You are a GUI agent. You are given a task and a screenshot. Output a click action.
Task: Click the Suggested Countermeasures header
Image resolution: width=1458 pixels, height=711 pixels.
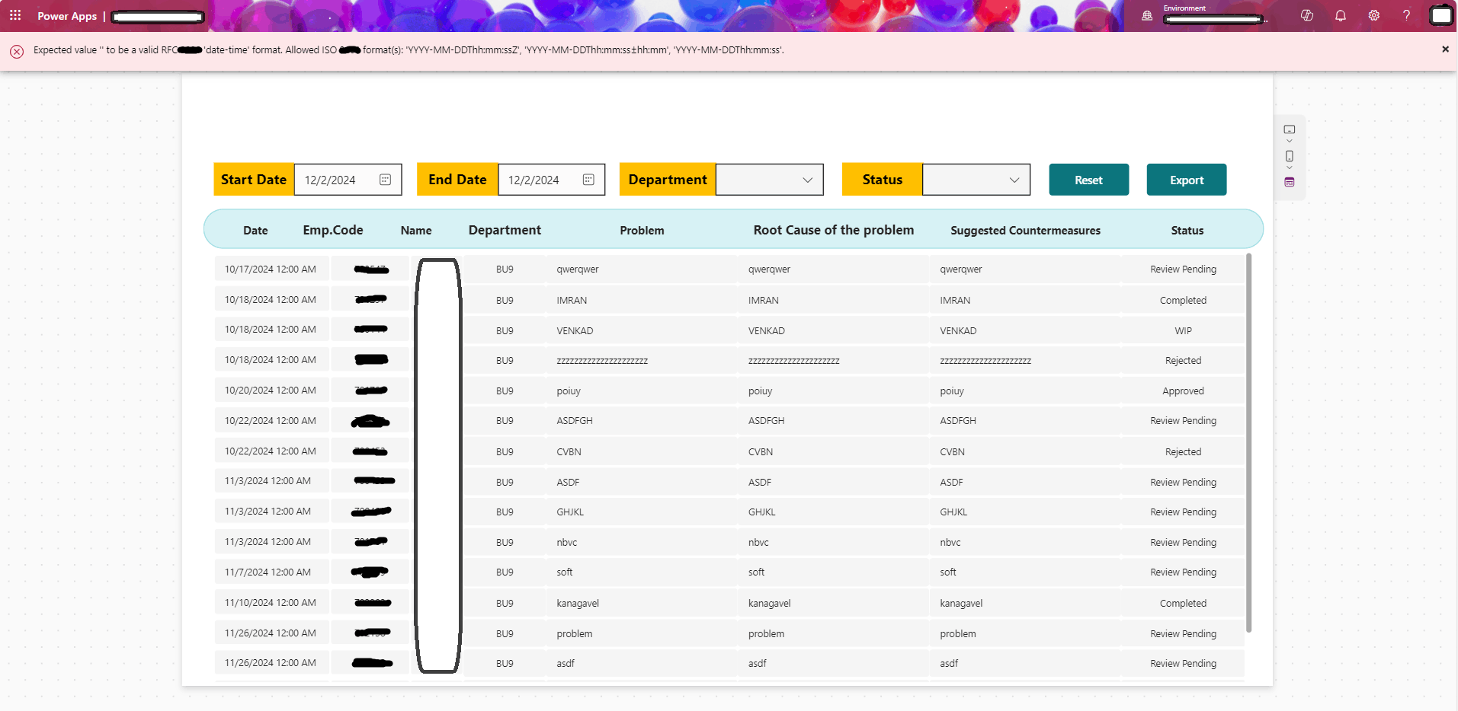tap(1025, 230)
